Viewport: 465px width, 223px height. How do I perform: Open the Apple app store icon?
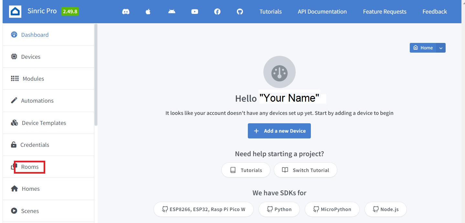148,12
